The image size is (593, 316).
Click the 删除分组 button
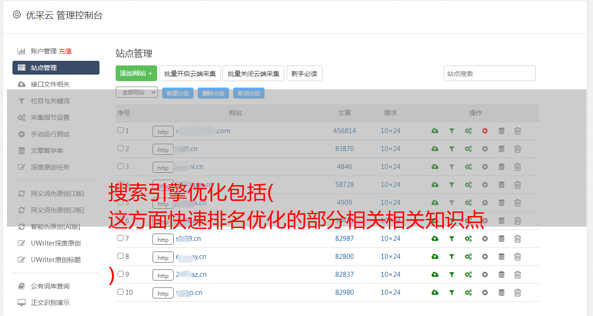213,93
